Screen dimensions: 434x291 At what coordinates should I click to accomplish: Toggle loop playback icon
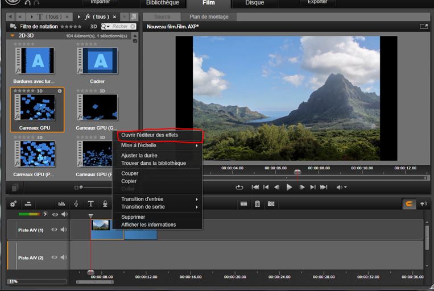point(239,187)
